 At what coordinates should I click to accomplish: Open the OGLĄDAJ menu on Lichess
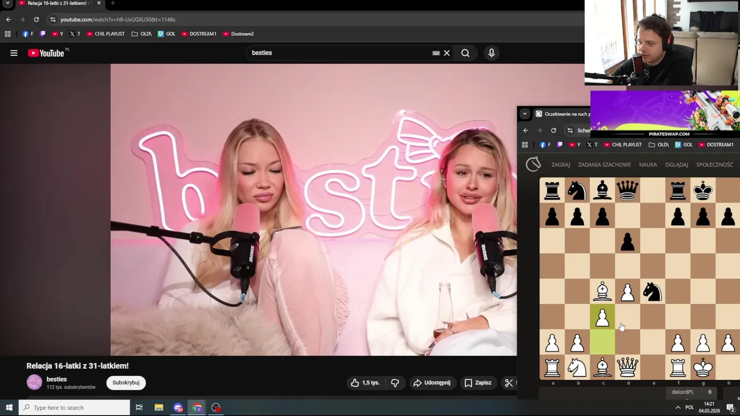tap(676, 165)
